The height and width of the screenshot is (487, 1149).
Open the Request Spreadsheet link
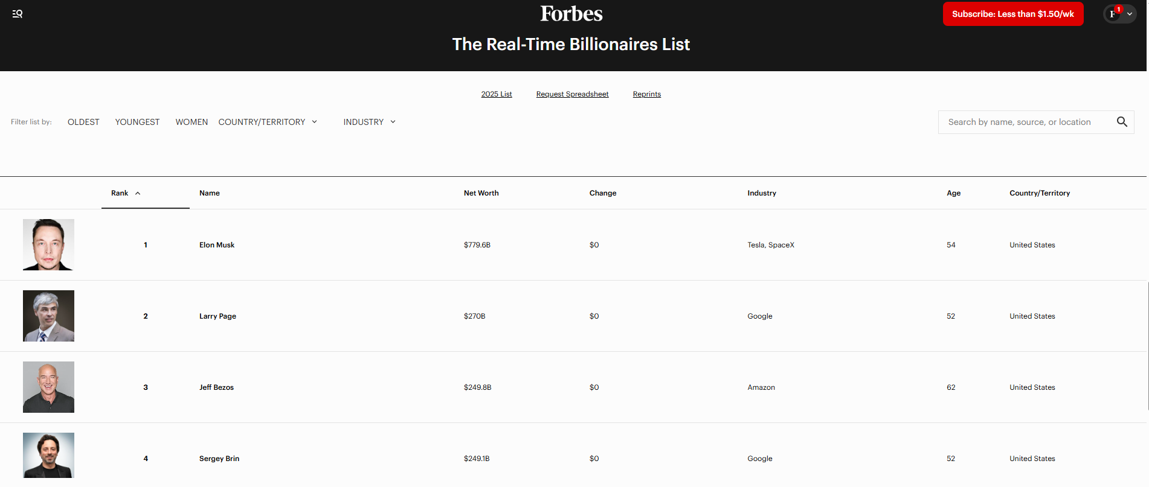pos(572,94)
